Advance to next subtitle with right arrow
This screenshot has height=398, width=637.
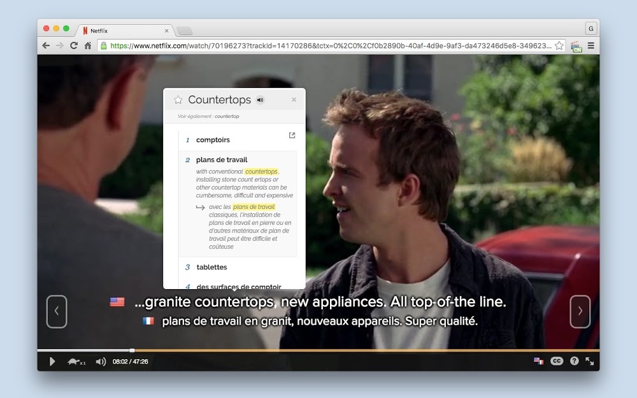(580, 311)
